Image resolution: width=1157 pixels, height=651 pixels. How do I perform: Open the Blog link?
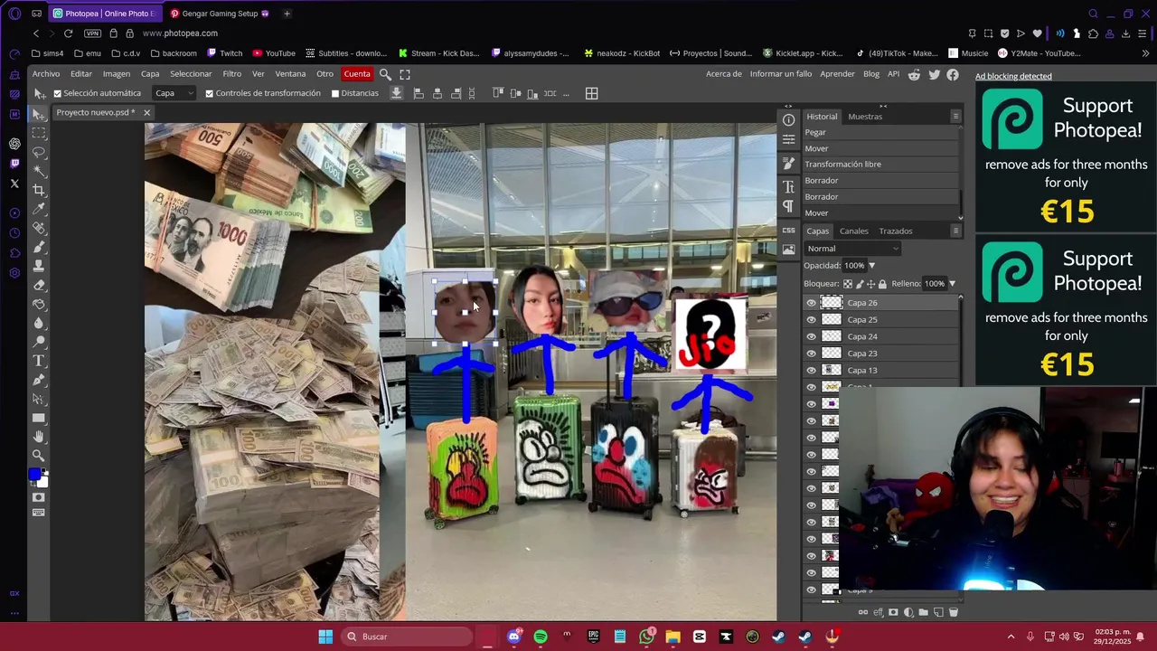tap(871, 74)
